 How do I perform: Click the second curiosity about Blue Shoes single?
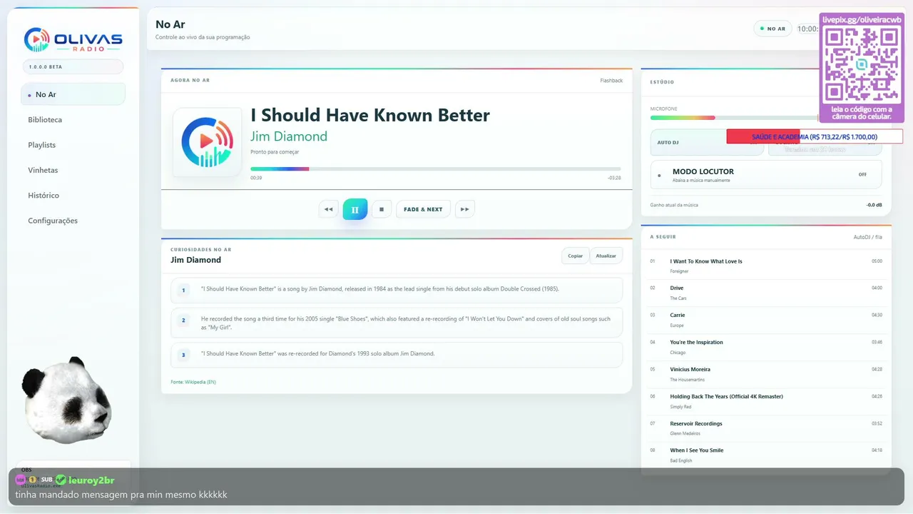397,323
